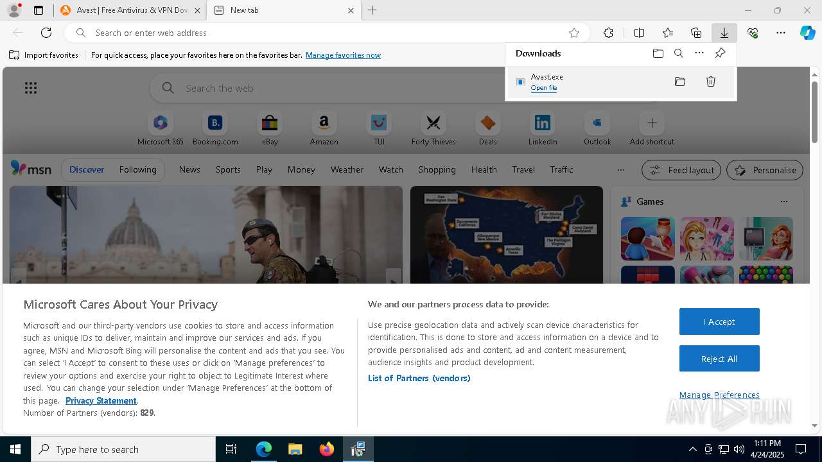Toggle split screen view

tap(639, 33)
